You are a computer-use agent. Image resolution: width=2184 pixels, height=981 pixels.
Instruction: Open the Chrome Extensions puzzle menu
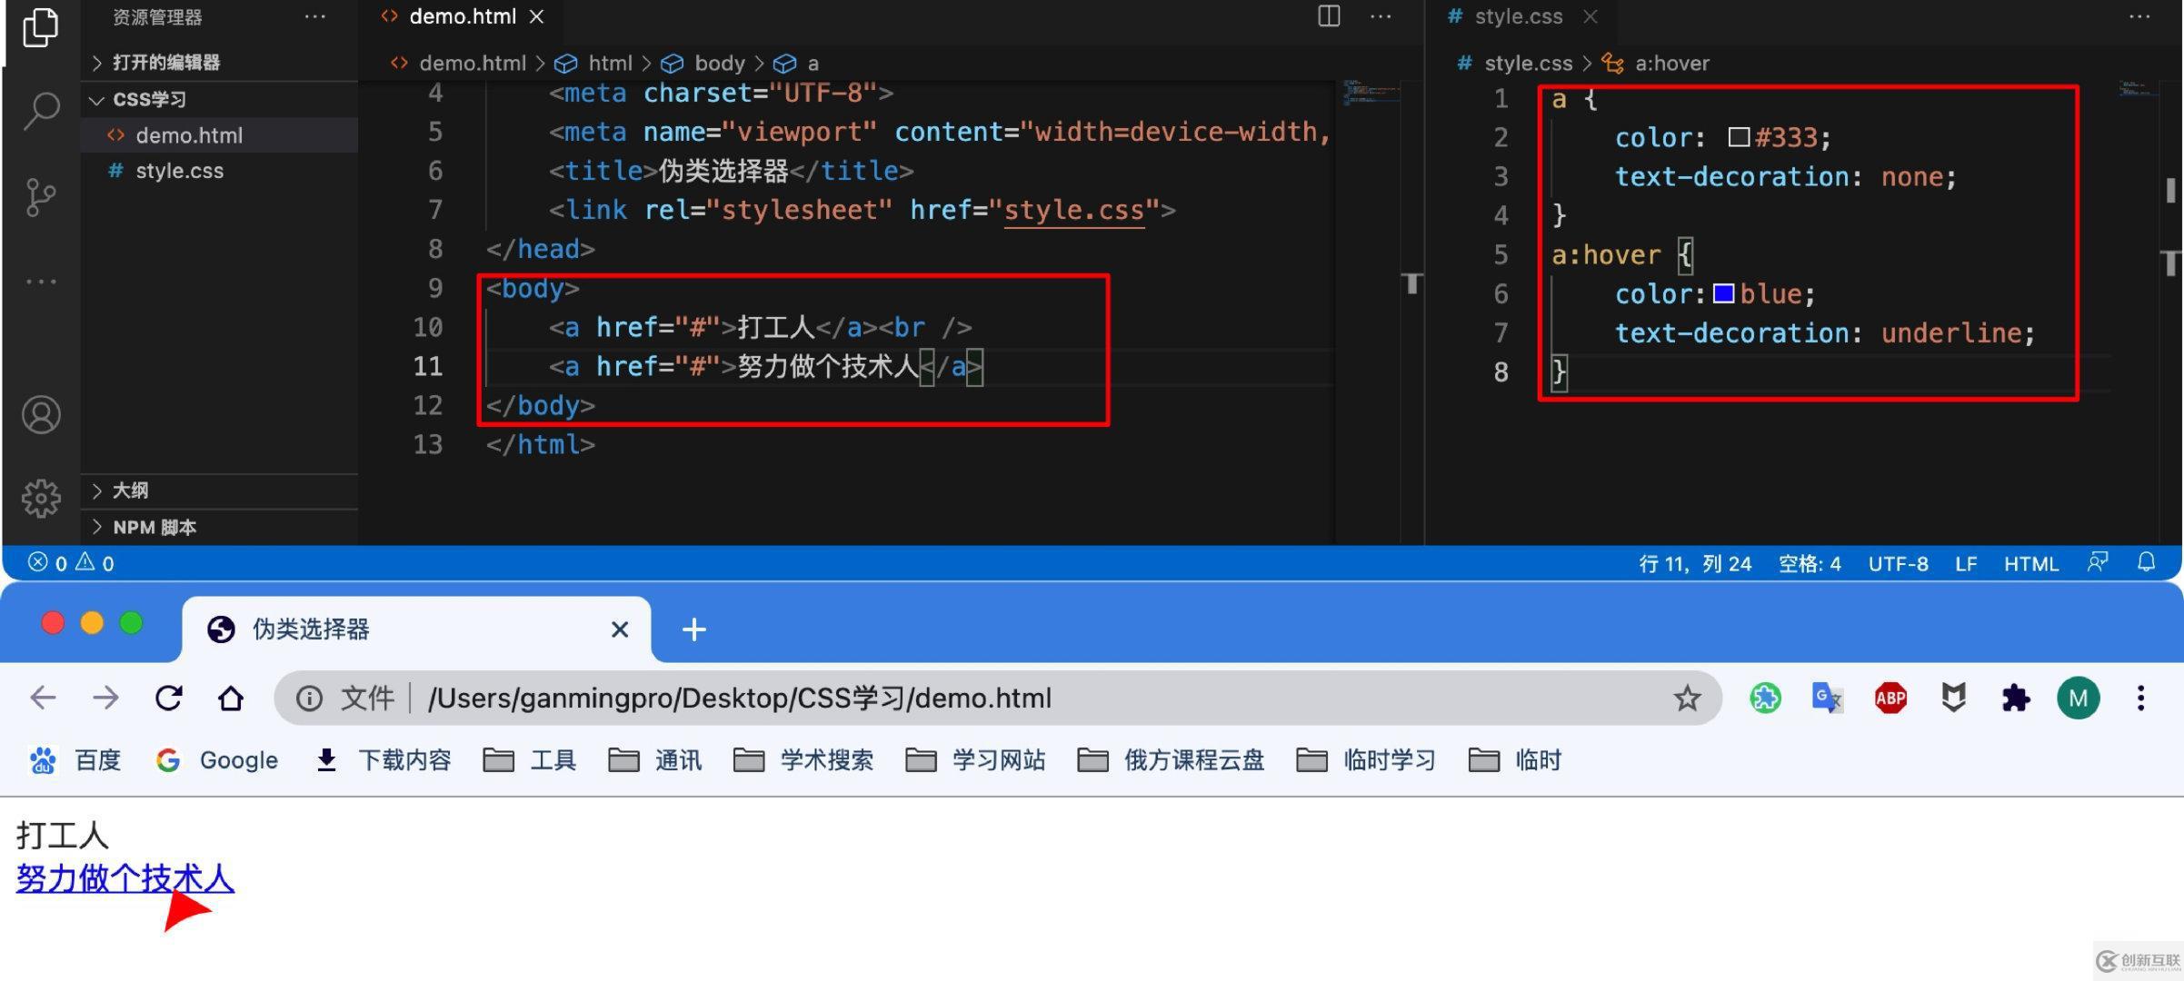tap(2015, 698)
